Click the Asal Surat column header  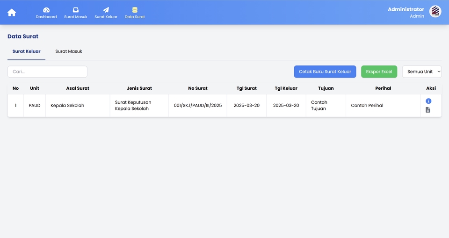click(78, 88)
